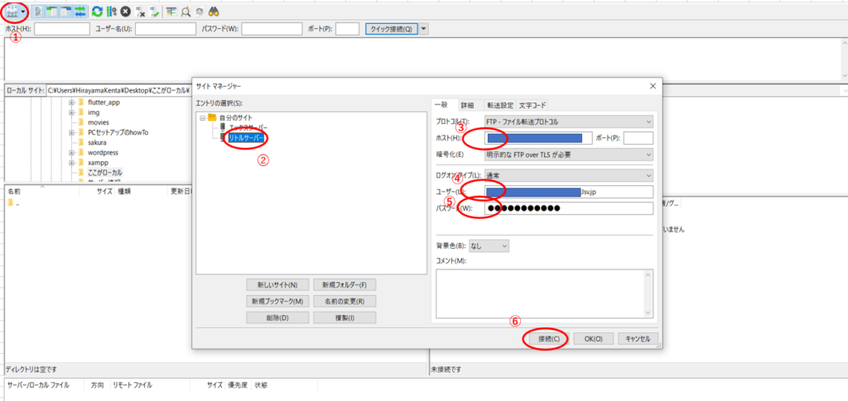Toggle the transfer queue display icon

pyautogui.click(x=80, y=11)
